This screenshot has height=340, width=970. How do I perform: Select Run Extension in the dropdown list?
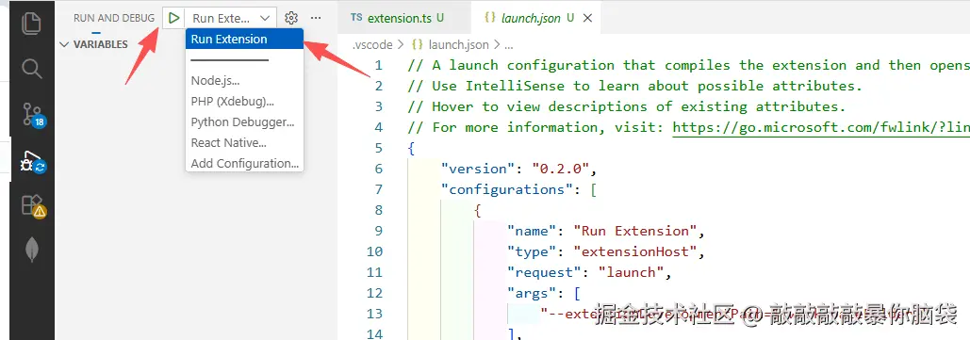coord(244,39)
